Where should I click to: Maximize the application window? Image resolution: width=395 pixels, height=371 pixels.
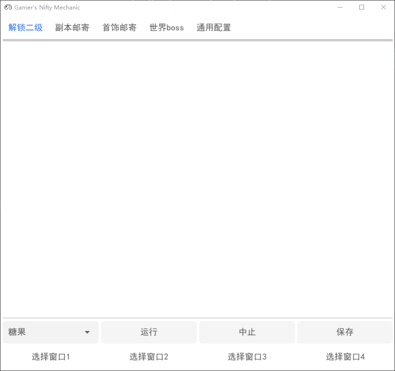tap(362, 8)
